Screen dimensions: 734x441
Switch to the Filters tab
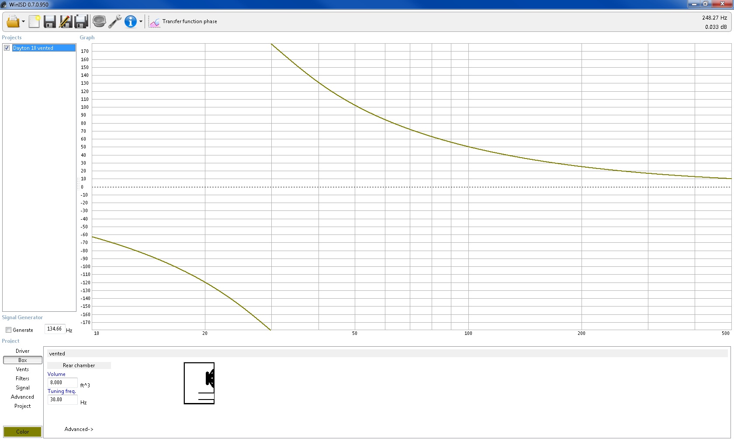tap(23, 379)
